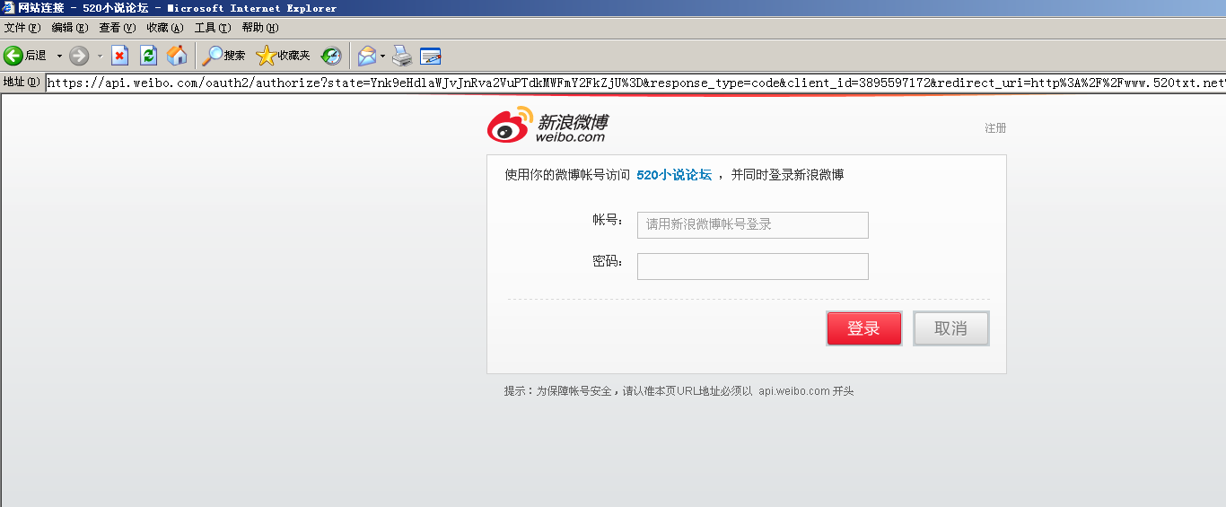Open the 文件(F) menu
Viewport: 1226px width, 507px height.
point(22,28)
